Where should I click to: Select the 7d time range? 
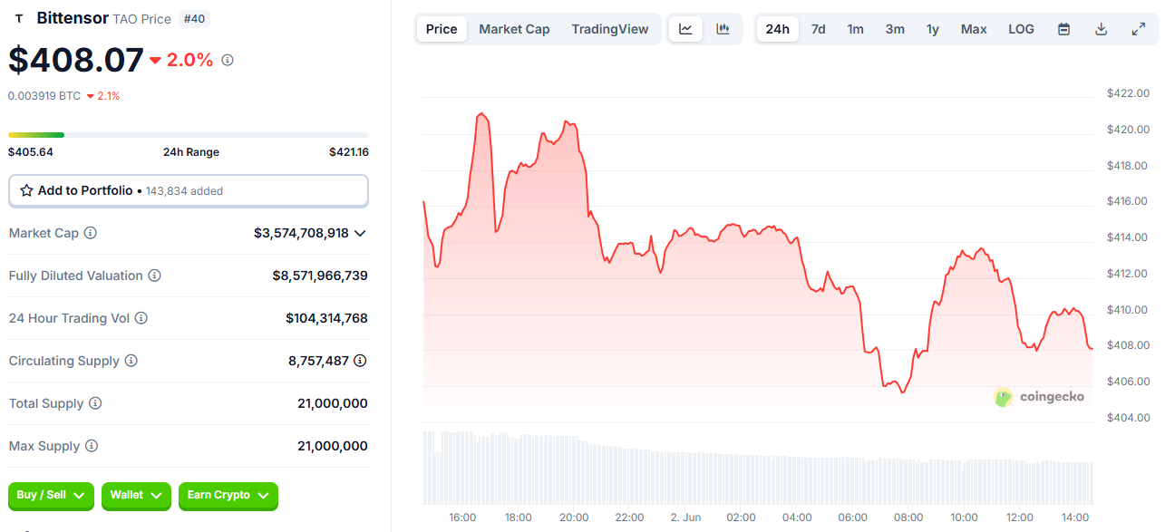(x=818, y=29)
